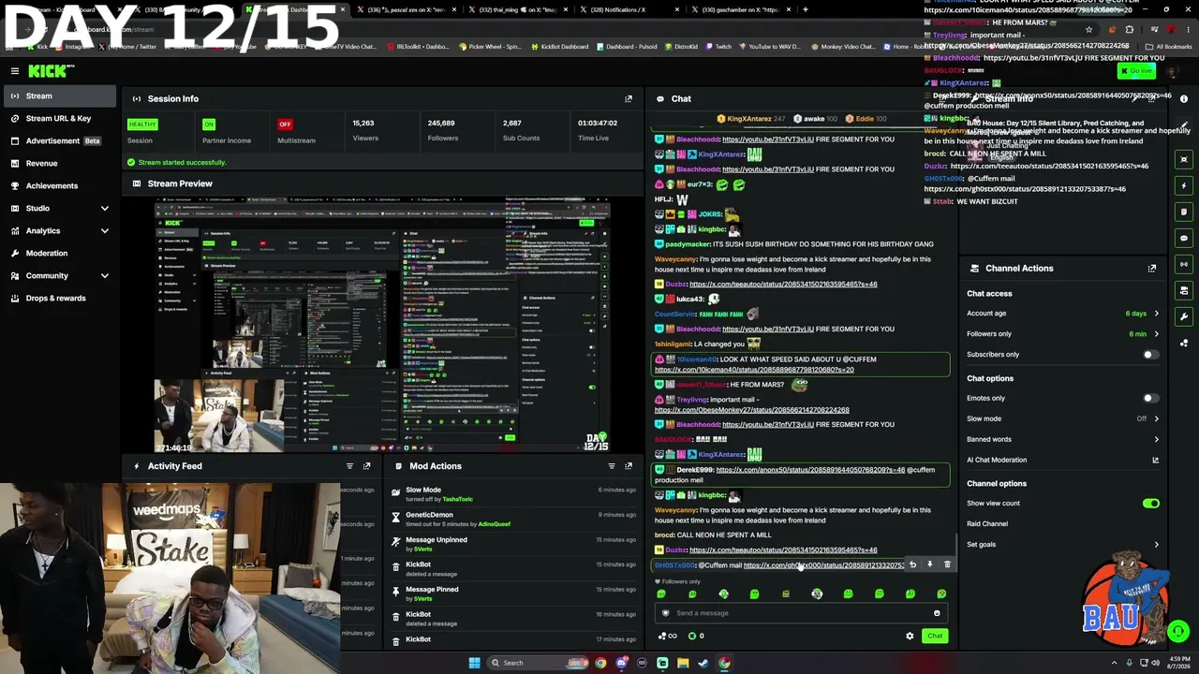Toggle Subscribers only chat mode
This screenshot has width=1199, height=674.
point(1150,355)
